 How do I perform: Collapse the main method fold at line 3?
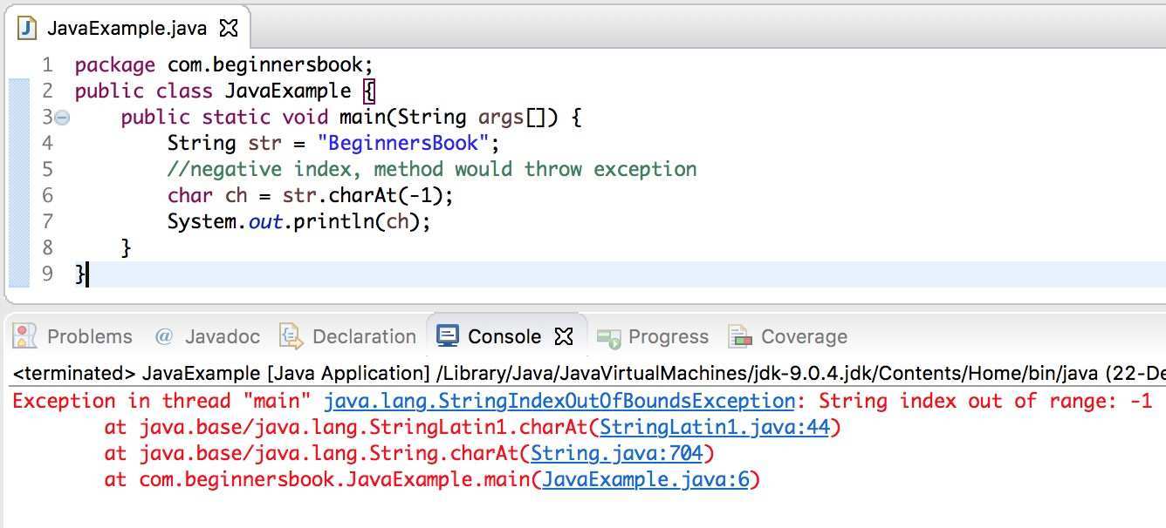tap(62, 118)
